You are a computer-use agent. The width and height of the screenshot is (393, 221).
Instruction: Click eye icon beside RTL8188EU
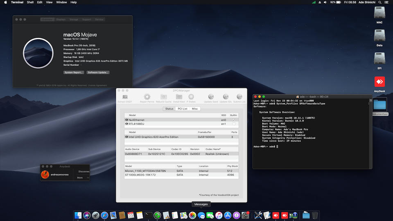point(126,124)
